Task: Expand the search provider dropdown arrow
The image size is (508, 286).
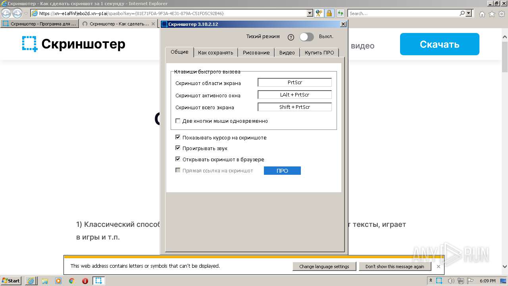Action: click(x=469, y=13)
